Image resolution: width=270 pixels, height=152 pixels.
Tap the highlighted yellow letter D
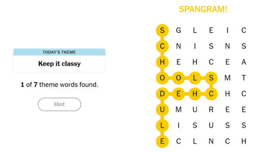(x=162, y=94)
